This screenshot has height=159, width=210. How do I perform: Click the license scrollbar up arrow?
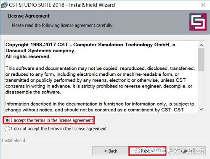201,45
